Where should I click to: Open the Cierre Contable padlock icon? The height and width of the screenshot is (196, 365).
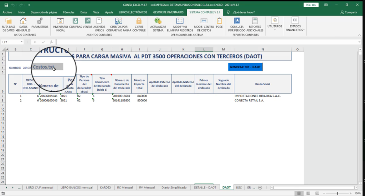pyautogui.click(x=139, y=25)
